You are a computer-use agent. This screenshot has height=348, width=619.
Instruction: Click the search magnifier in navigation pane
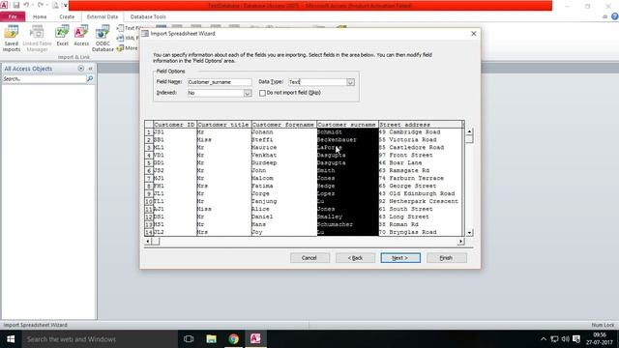click(x=90, y=79)
